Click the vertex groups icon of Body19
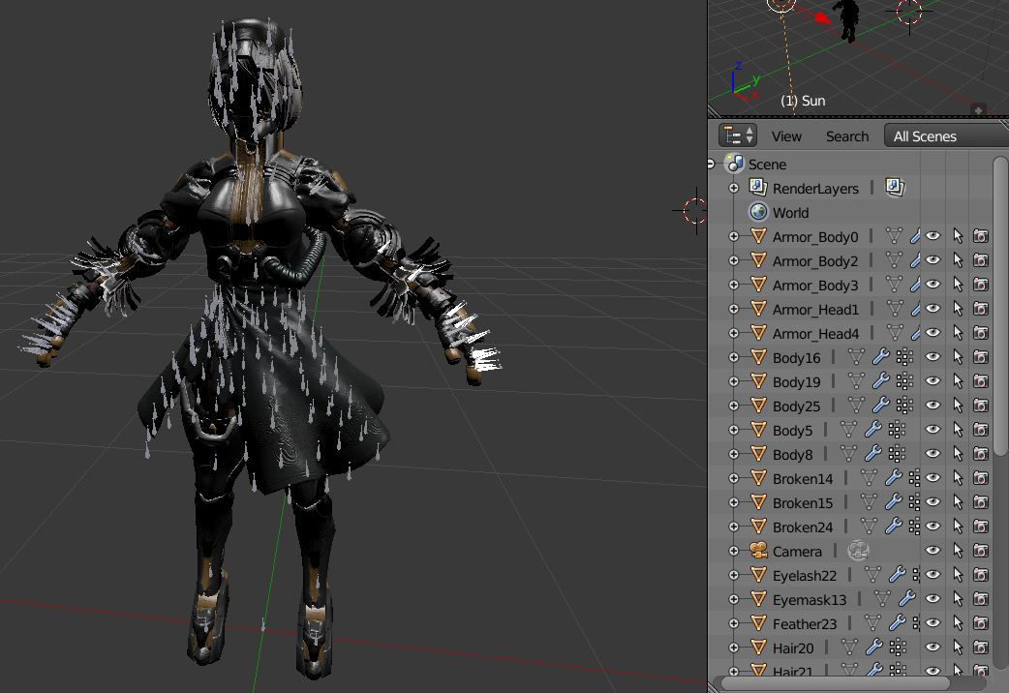 click(904, 381)
